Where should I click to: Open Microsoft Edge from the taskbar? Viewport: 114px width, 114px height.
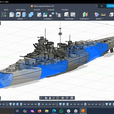[x=54, y=111]
